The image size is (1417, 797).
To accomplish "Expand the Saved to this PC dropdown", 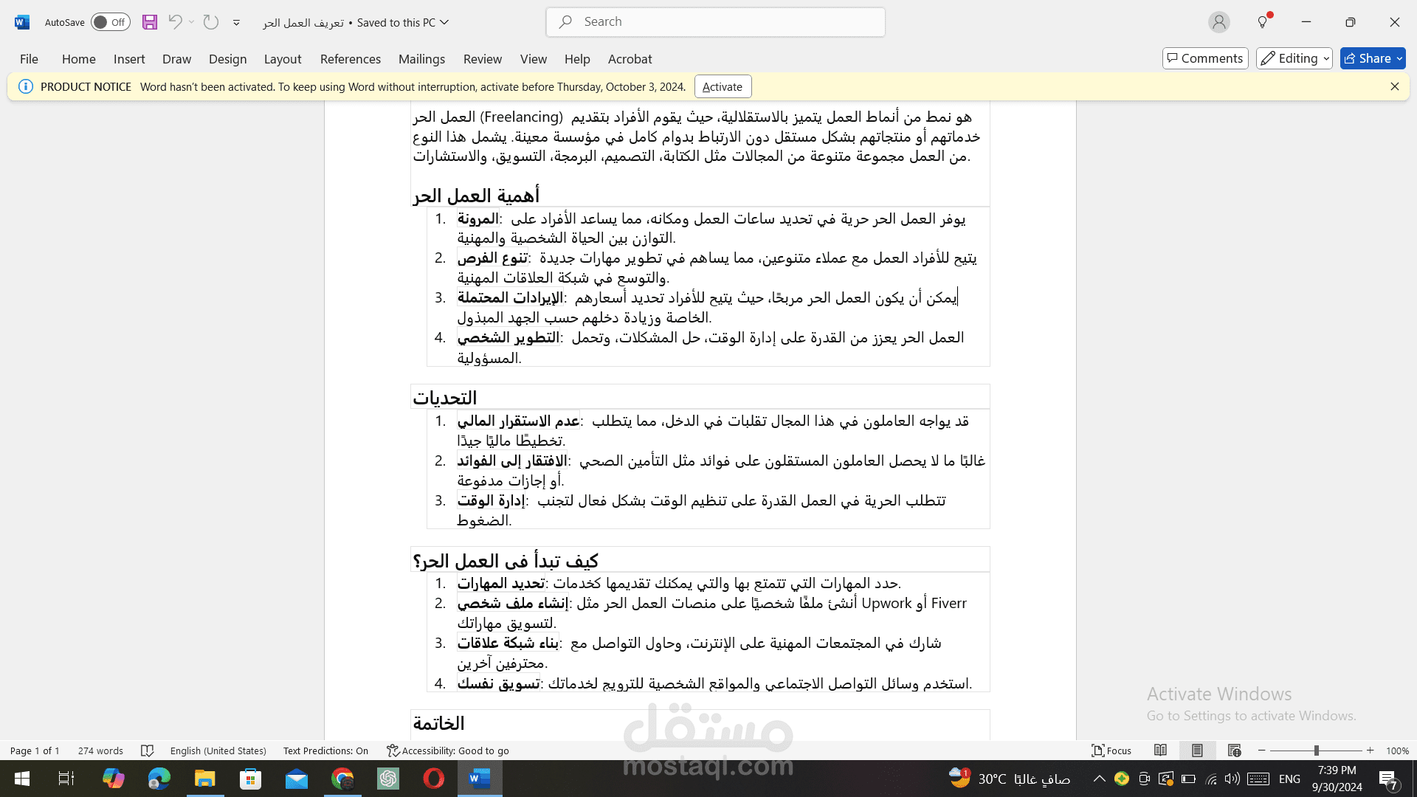I will pos(444,22).
